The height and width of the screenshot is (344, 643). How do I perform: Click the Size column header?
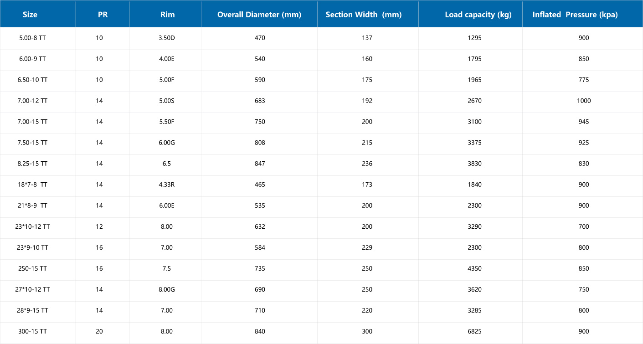pos(30,15)
